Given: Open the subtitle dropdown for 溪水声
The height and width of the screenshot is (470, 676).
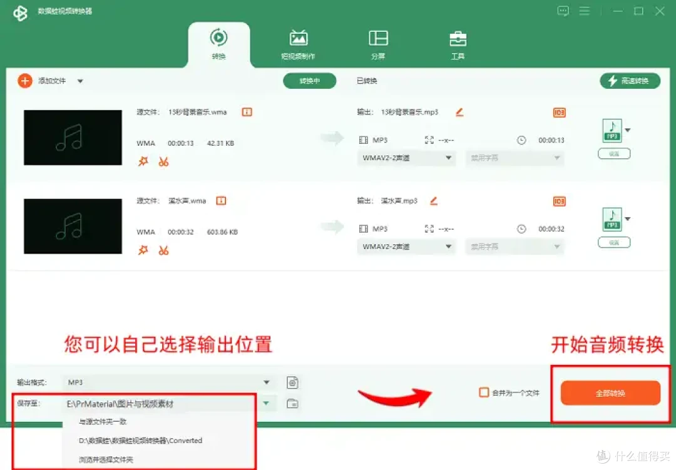Looking at the screenshot, I should [515, 247].
